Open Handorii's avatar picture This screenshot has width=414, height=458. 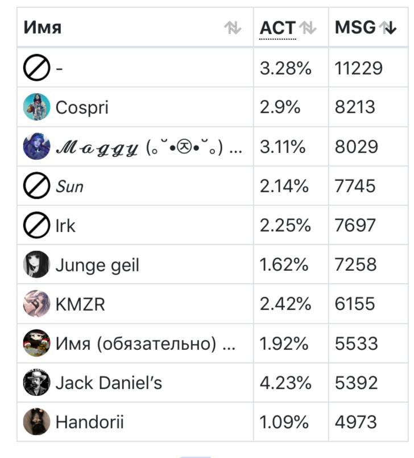(36, 422)
